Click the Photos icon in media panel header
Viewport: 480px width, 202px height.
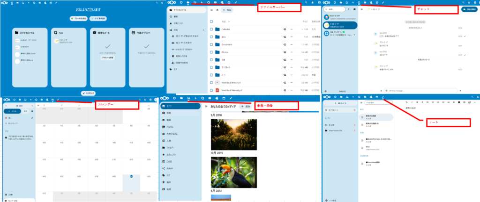tap(188, 98)
